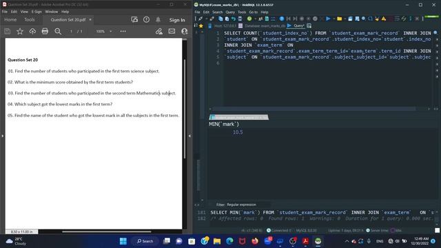Click Acrobat horizontal scrollbar at bottom
The height and width of the screenshot is (248, 441).
107,231
